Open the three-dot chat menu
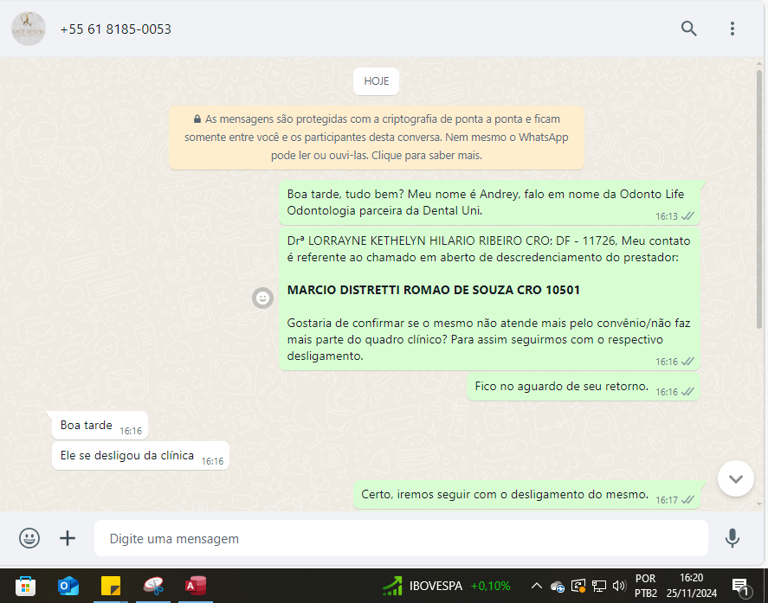This screenshot has width=768, height=603. coord(733,29)
